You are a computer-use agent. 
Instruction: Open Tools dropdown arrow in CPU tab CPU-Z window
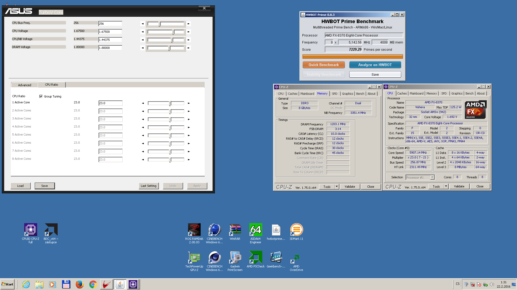[x=446, y=186]
